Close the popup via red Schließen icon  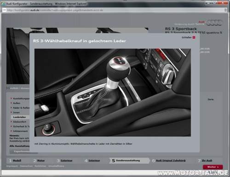pos(194,37)
